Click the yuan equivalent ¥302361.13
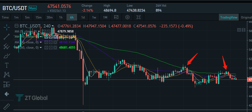 click(x=56, y=11)
